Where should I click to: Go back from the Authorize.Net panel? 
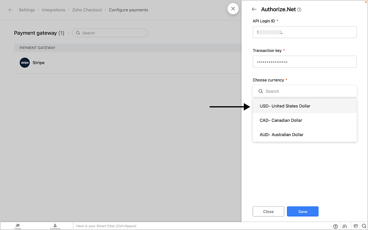pos(254,9)
